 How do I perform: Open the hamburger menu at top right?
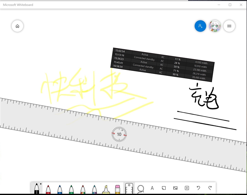pos(229,26)
